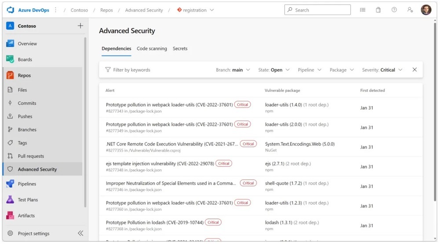
Task: Switch to the Secrets tab
Action: [180, 49]
